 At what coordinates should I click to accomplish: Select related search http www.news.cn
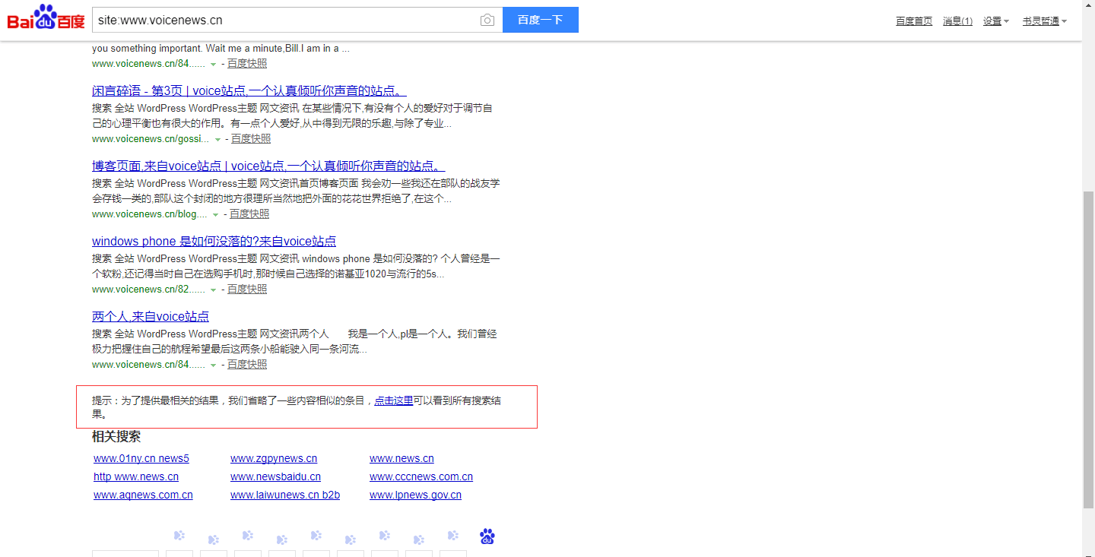point(136,476)
